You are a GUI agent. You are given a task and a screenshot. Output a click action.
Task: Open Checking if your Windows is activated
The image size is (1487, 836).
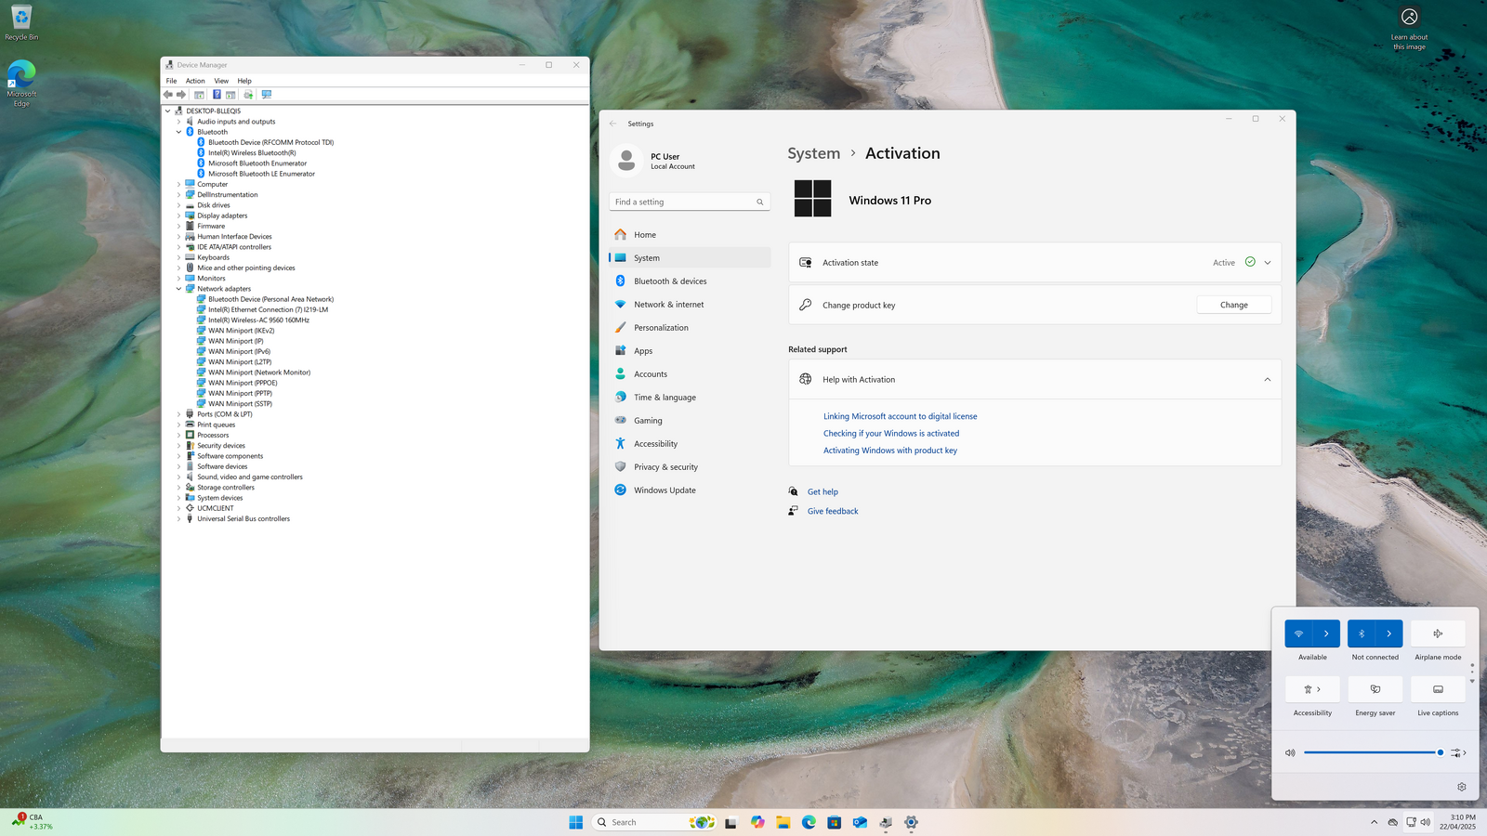click(x=891, y=434)
